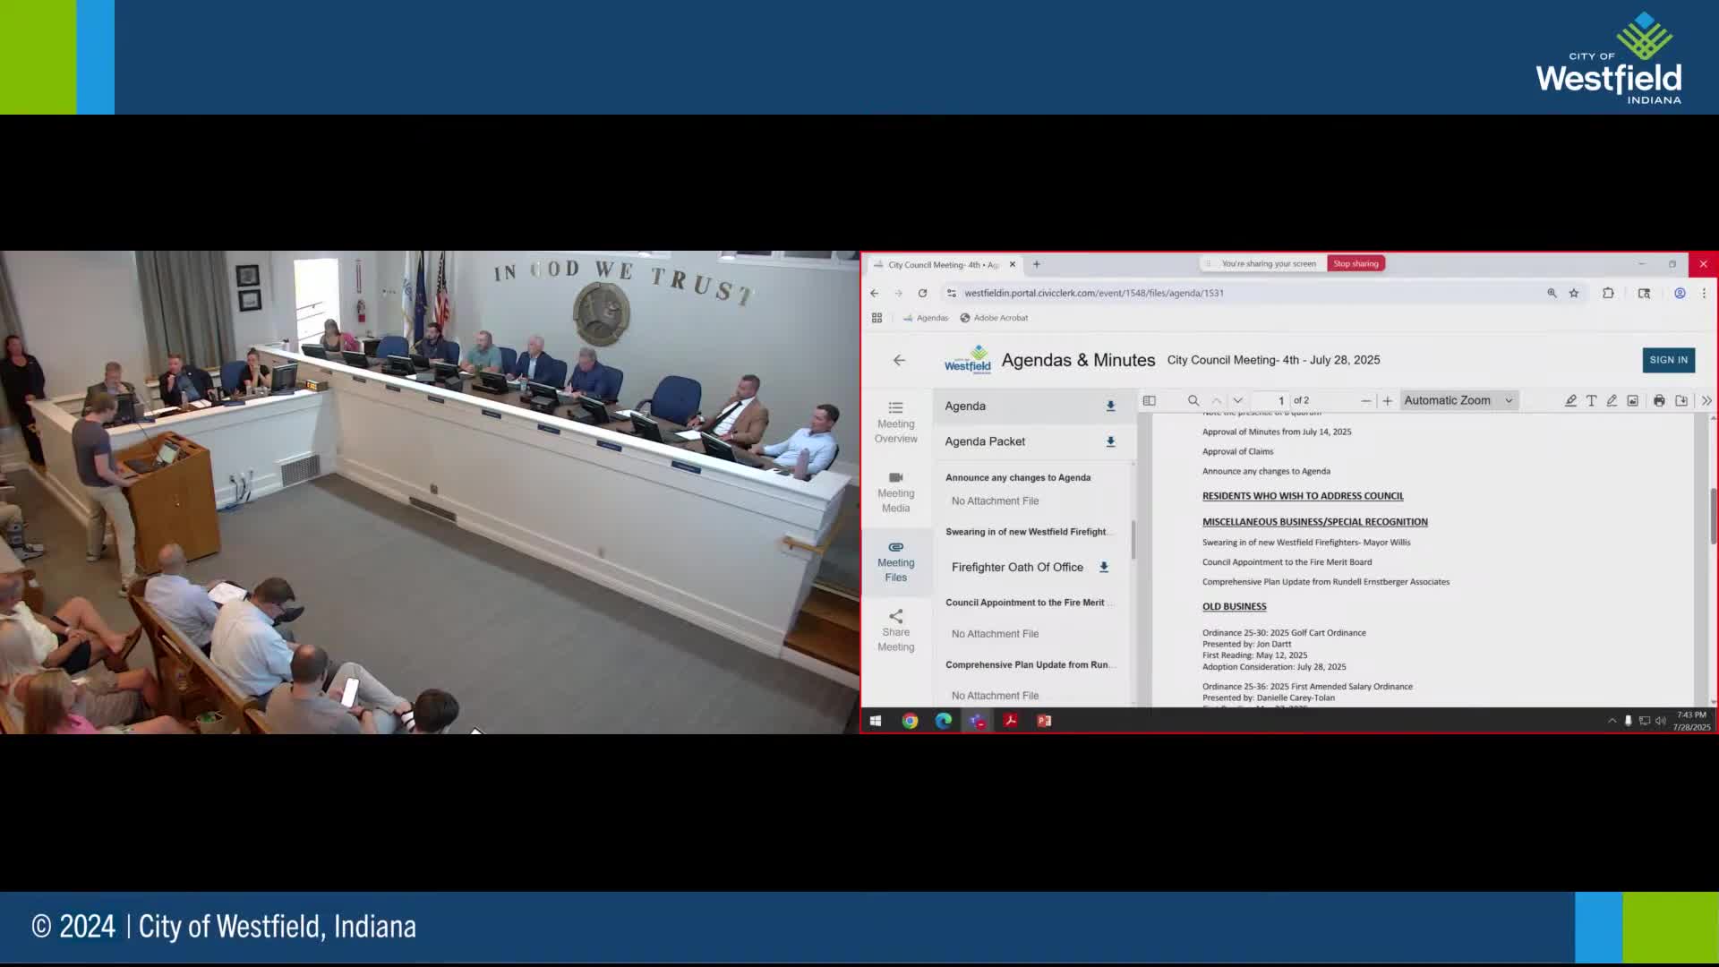This screenshot has width=1719, height=967.
Task: Open the Automatic Zoom dropdown
Action: coord(1458,400)
